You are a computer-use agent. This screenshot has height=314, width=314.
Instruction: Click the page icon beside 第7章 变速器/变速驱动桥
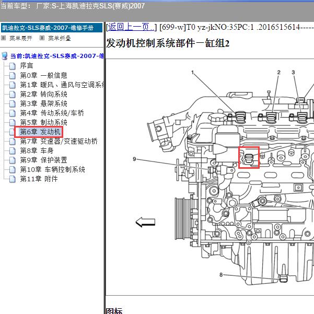[x=13, y=142]
